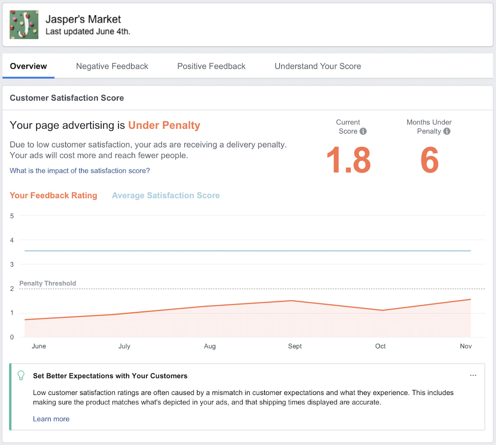Click the lightbulb tip icon

point(21,375)
